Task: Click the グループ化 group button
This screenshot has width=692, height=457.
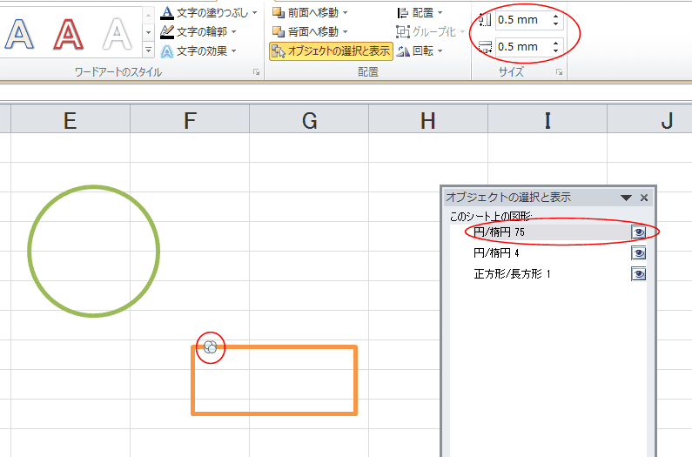Action: coord(430,32)
